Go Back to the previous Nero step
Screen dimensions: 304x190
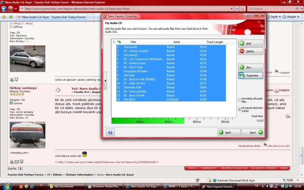(229, 132)
